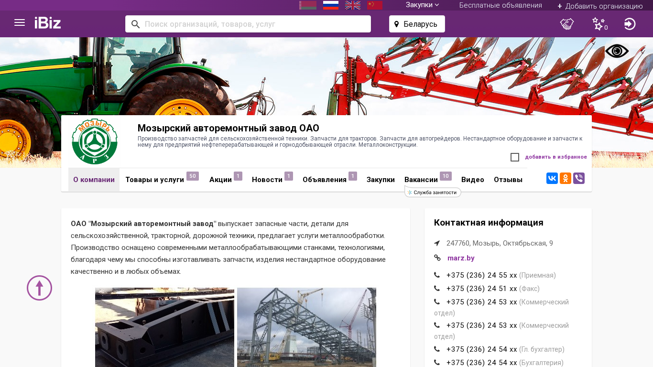Click the Мозырский авторемонтный завод ОАО heading

click(229, 128)
